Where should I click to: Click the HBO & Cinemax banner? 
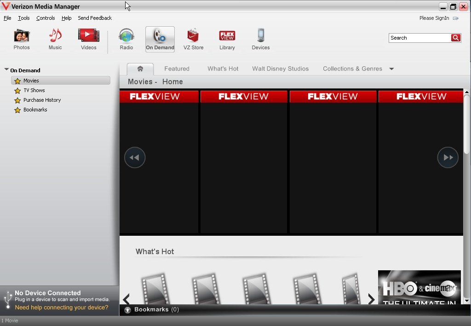click(x=419, y=287)
